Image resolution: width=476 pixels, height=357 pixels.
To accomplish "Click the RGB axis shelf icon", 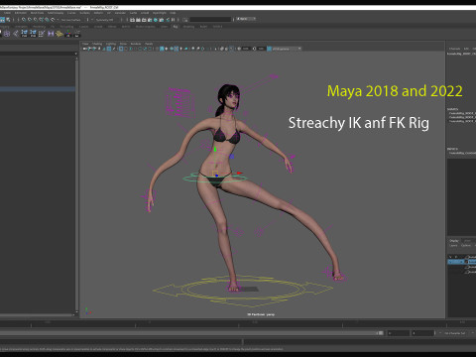I will (x=68, y=34).
